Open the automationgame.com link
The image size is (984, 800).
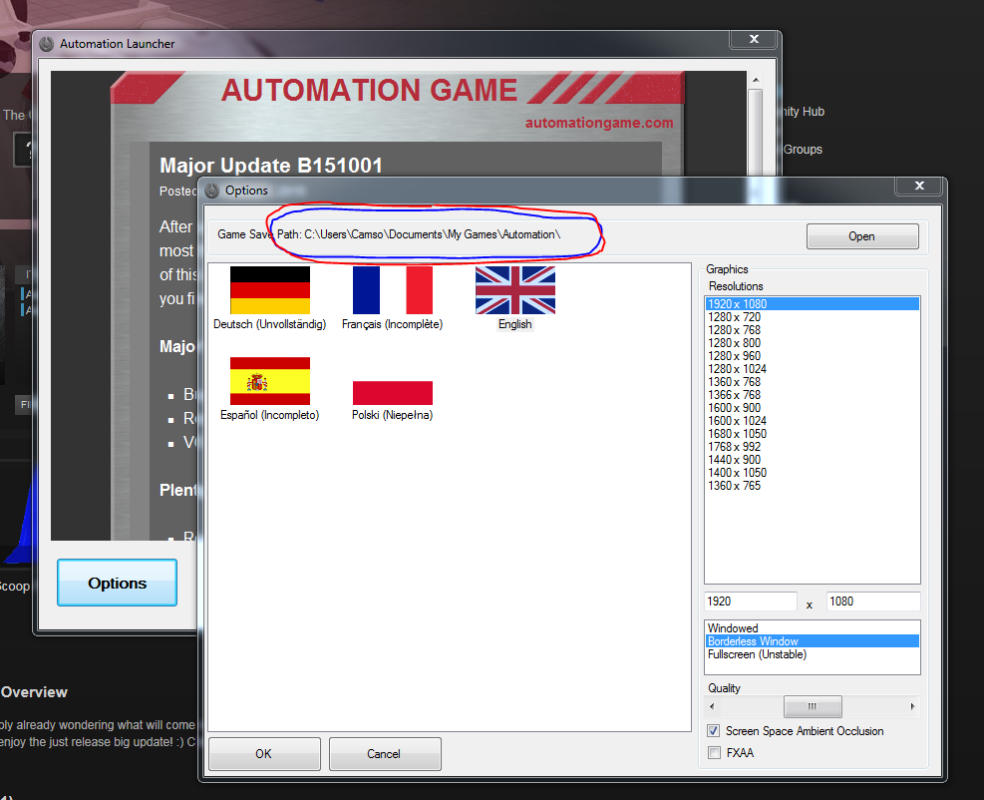coord(599,123)
